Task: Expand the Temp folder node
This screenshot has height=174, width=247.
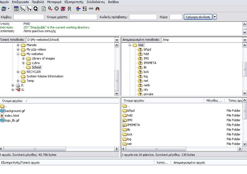Action: (18, 81)
